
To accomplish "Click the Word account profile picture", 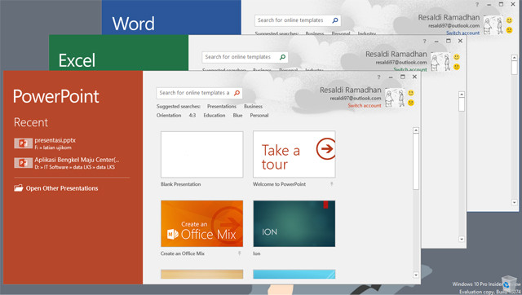I will tap(493, 25).
